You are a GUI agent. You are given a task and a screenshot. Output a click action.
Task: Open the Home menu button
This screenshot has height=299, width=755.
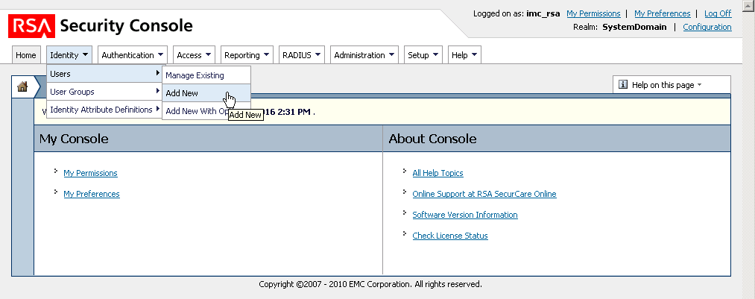(x=26, y=55)
